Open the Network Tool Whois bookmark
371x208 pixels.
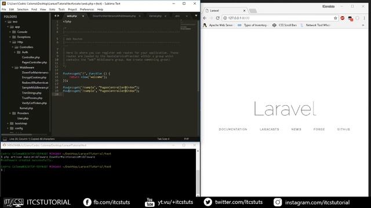[315, 25]
